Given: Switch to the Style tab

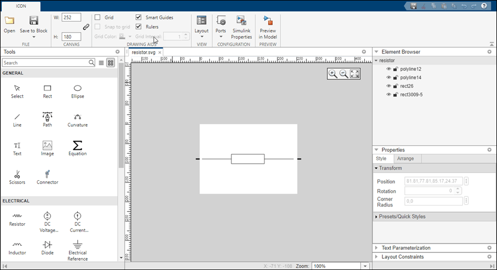Looking at the screenshot, I should [381, 159].
